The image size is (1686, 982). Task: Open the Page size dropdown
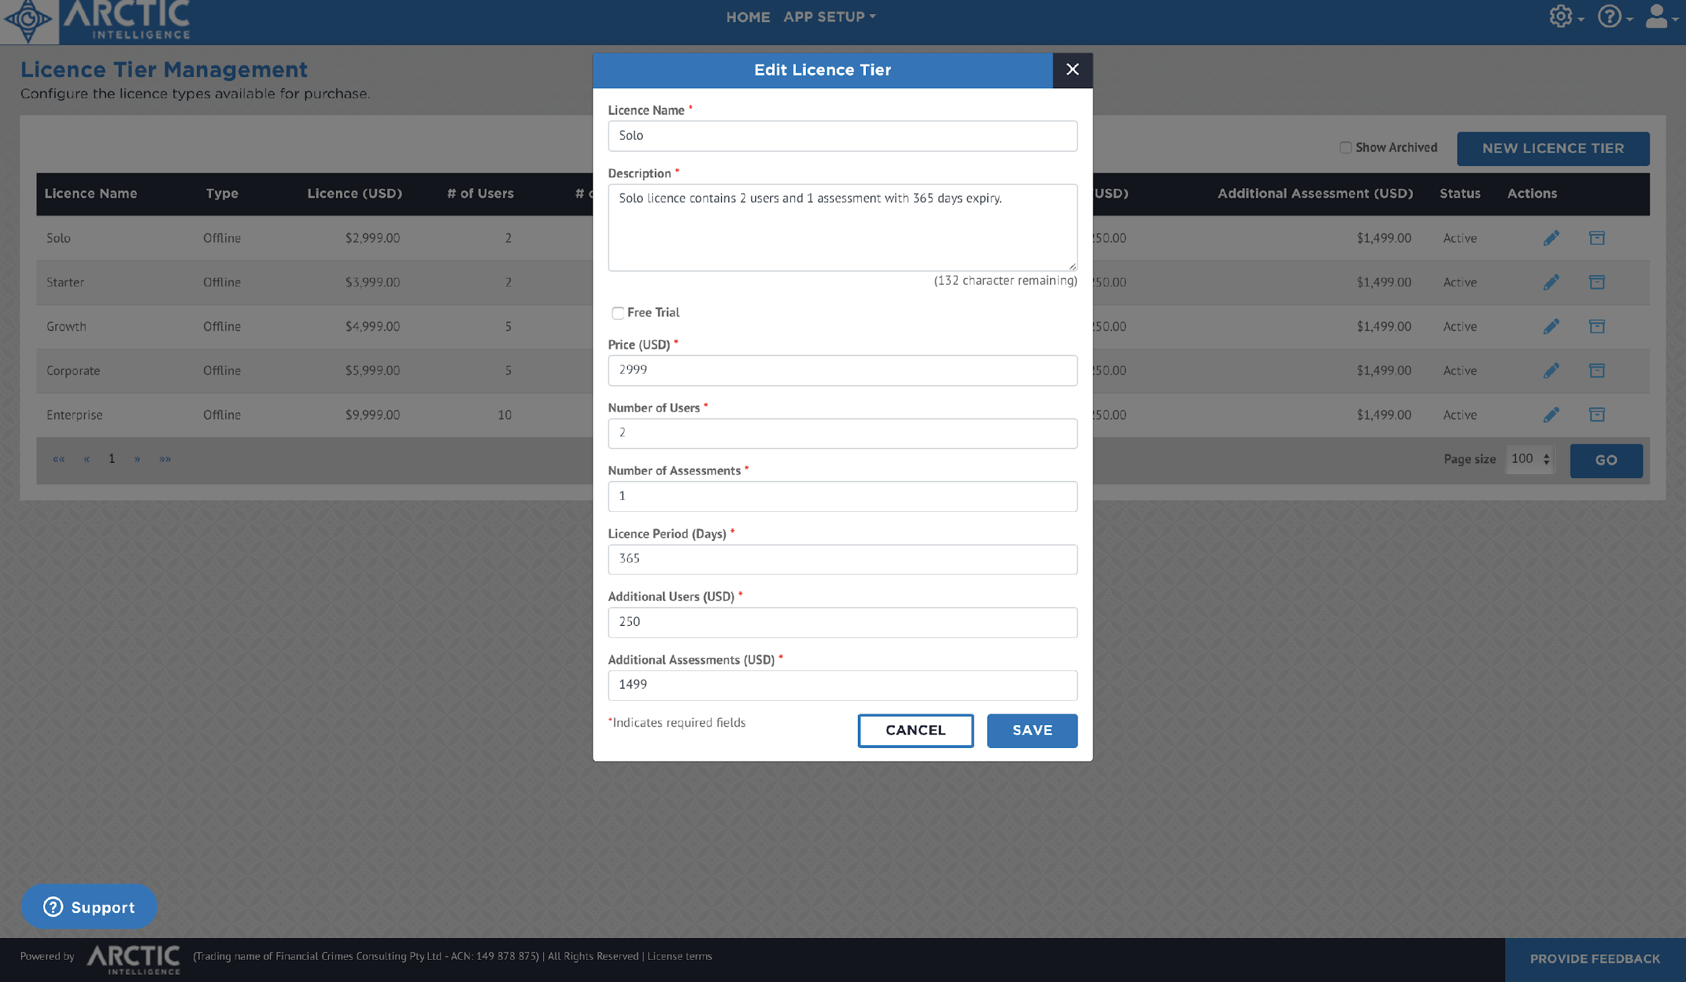(x=1530, y=459)
